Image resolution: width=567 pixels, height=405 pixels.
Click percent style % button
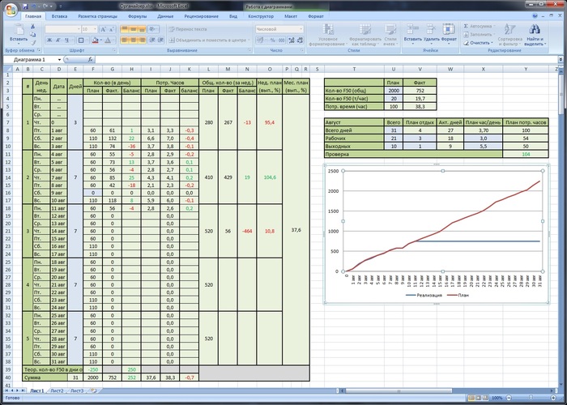click(x=272, y=40)
